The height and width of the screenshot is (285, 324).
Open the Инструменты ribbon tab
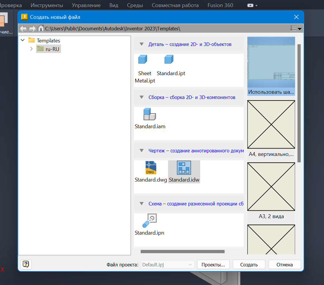47,5
